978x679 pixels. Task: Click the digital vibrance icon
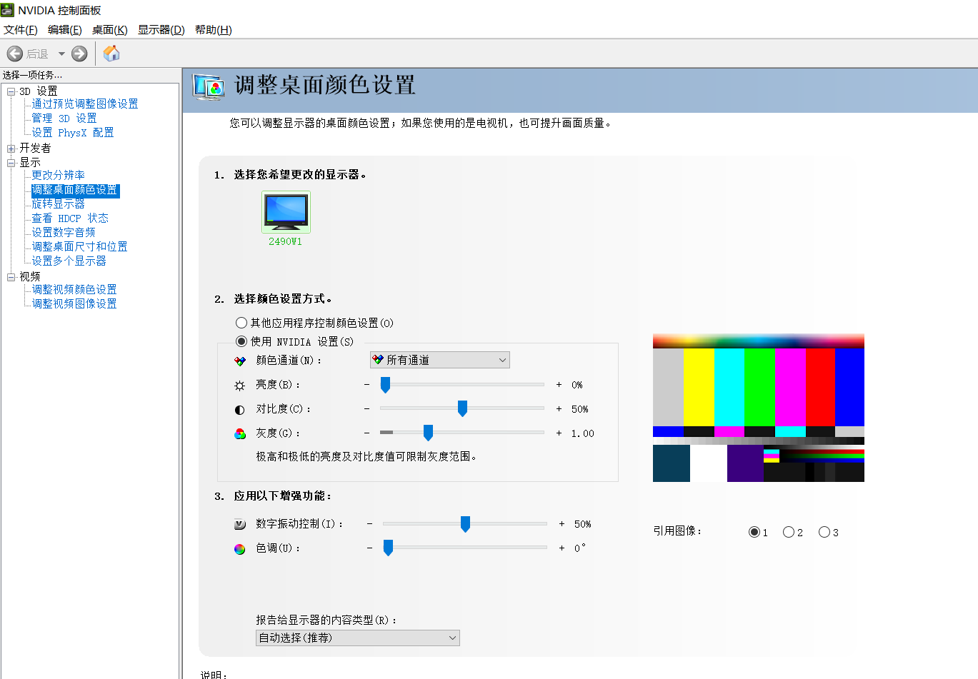[x=240, y=525]
